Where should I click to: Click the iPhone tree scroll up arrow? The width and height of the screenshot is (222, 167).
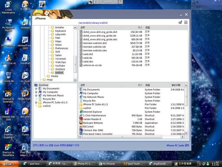(75, 27)
